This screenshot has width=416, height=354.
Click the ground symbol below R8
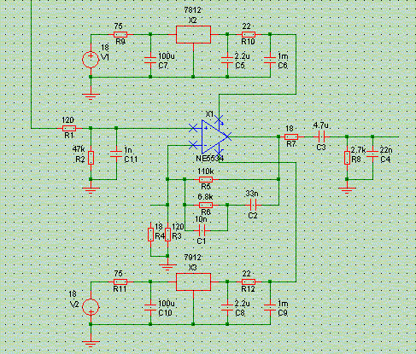[347, 190]
